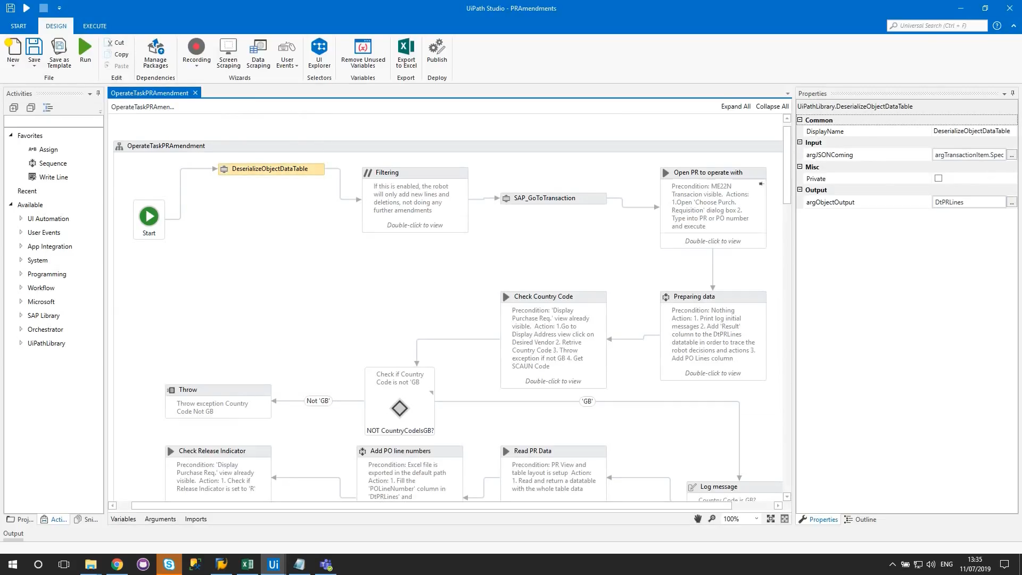Click Export to Excel icon
This screenshot has height=575, width=1022.
[x=406, y=48]
